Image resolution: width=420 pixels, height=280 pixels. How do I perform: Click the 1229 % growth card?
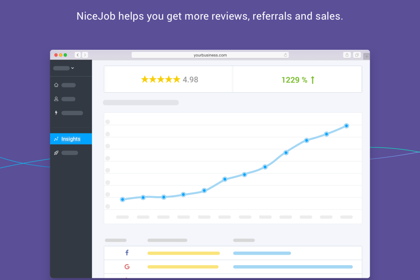pyautogui.click(x=297, y=80)
